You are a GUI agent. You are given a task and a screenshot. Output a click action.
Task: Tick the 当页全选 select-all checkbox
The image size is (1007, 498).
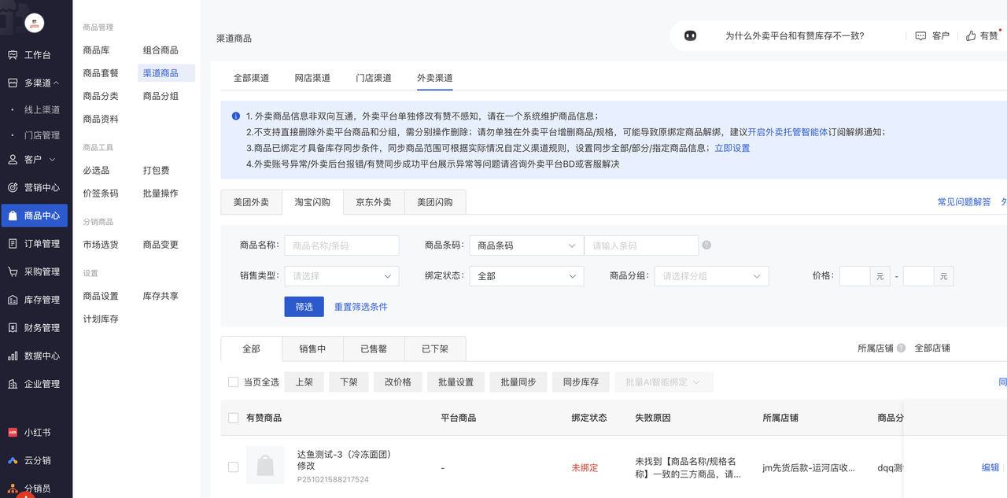233,382
